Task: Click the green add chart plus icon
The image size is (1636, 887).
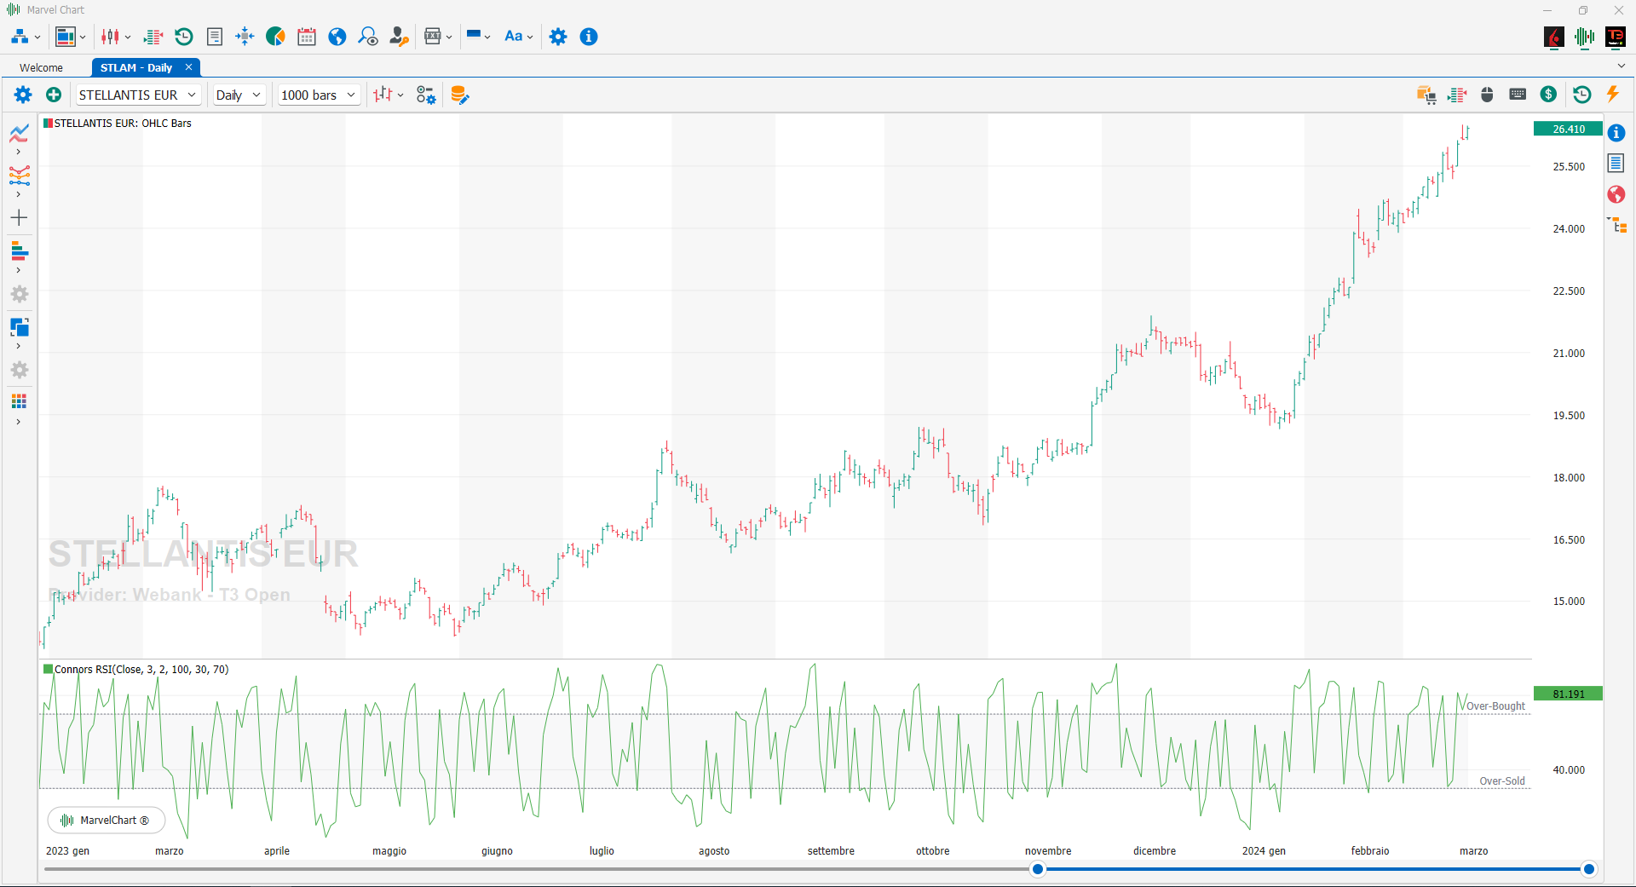Action: coord(54,95)
